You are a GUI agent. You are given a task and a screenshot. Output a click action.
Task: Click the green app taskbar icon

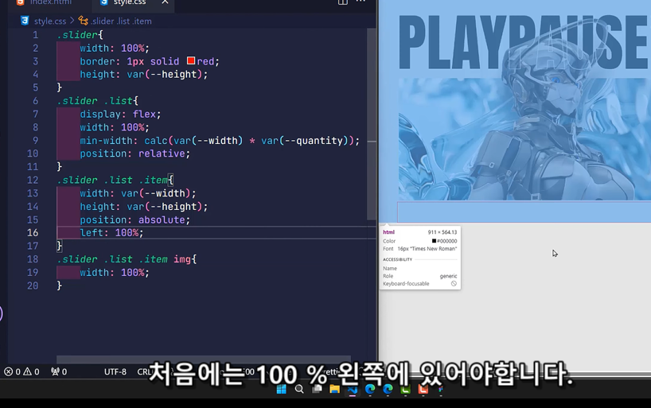[x=406, y=390]
